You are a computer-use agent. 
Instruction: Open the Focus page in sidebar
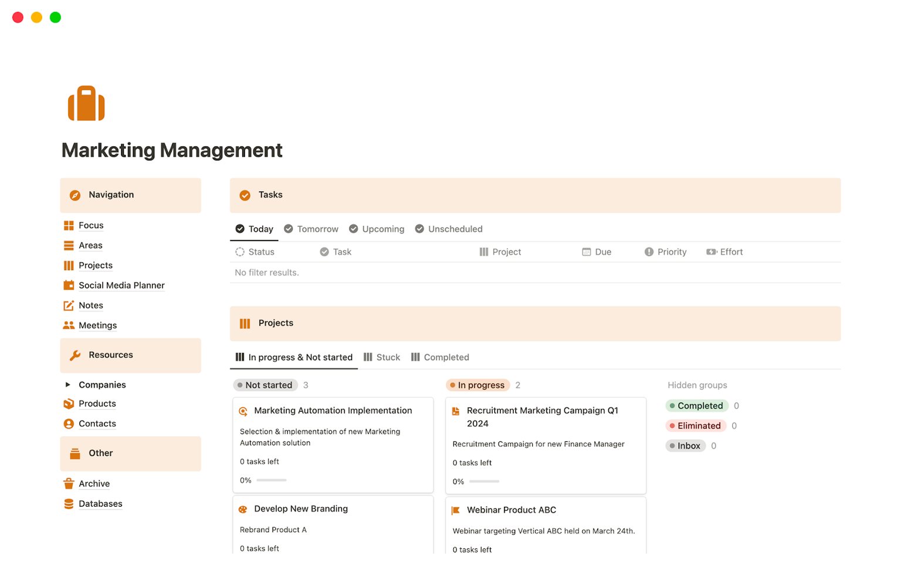click(90, 225)
